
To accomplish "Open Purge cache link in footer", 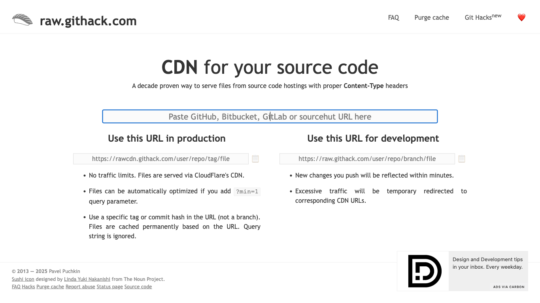I will coord(50,286).
